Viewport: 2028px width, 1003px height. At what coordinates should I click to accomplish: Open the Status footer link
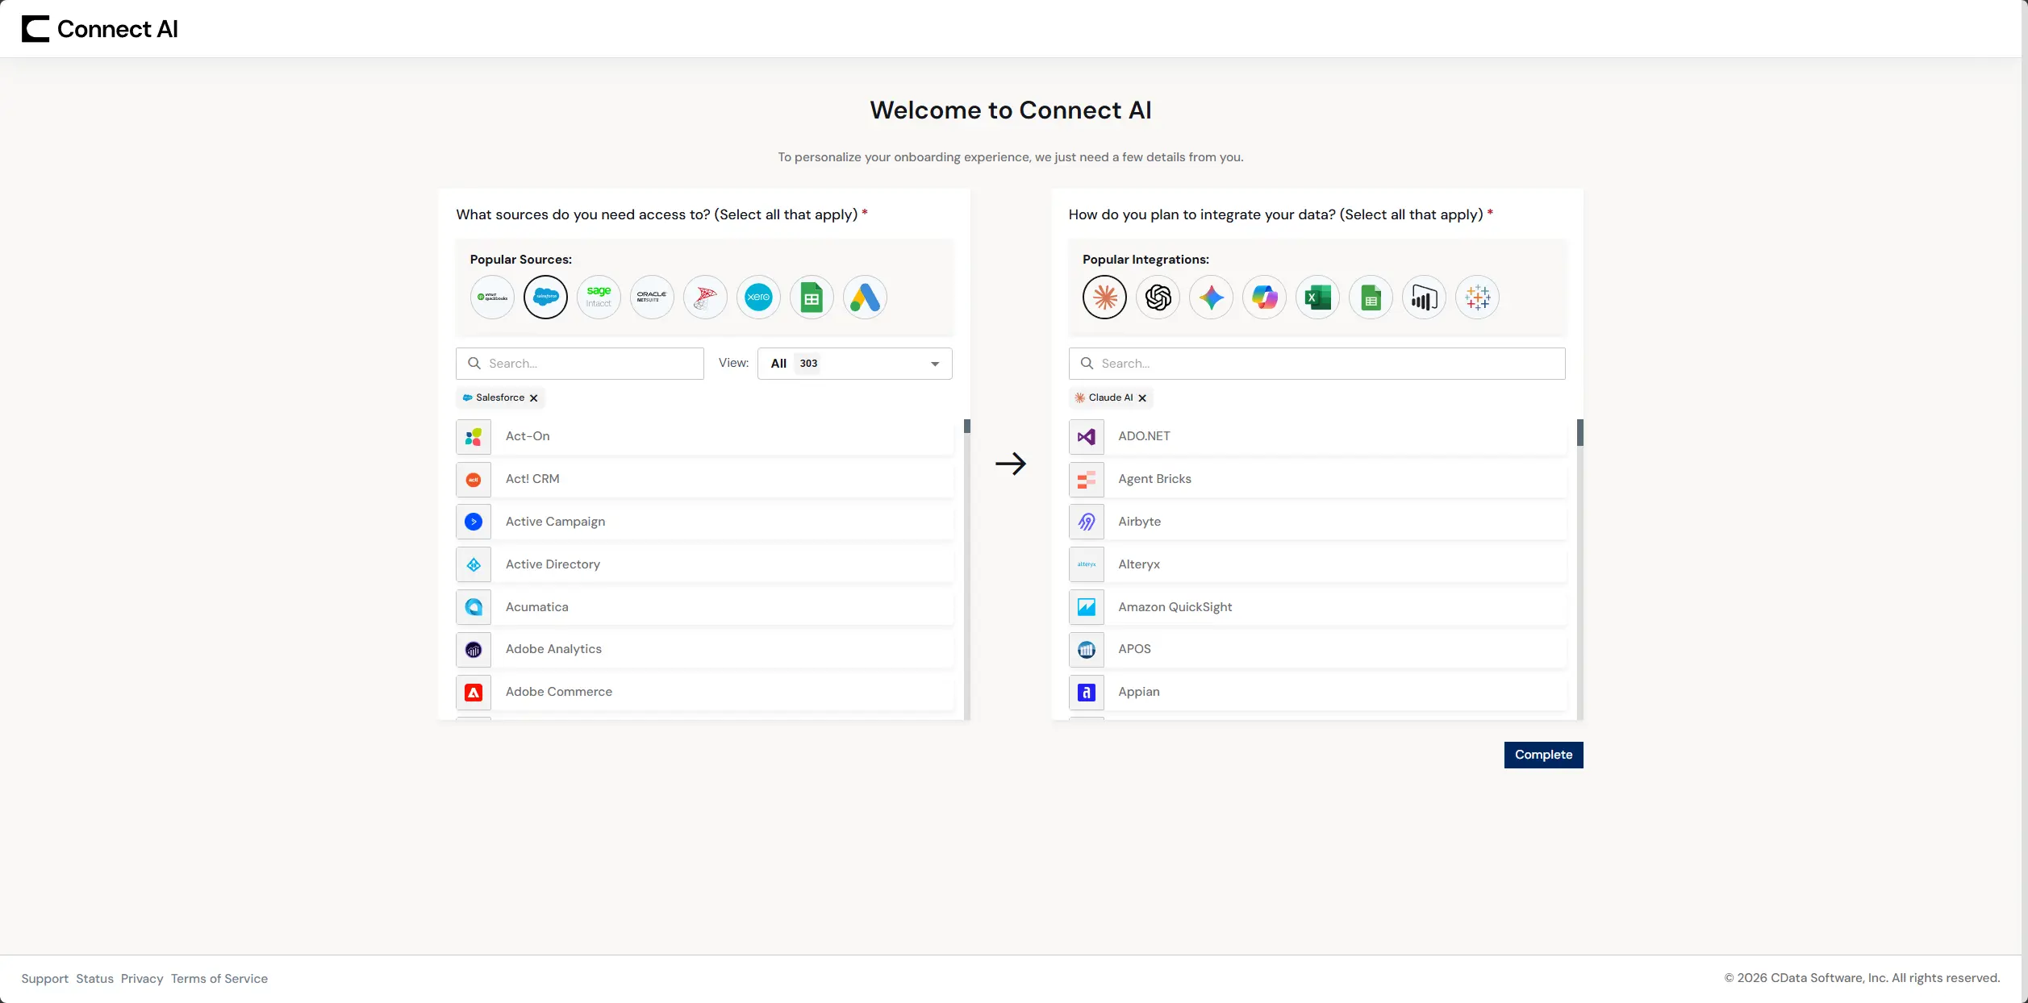pos(94,979)
